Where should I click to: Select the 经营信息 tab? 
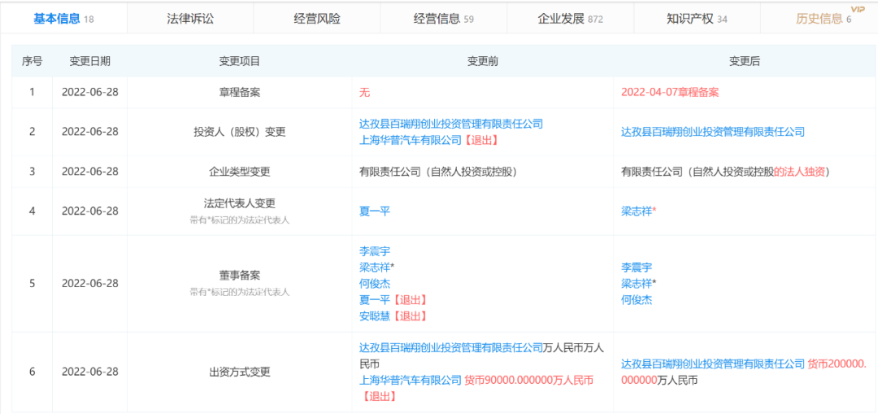[x=444, y=19]
